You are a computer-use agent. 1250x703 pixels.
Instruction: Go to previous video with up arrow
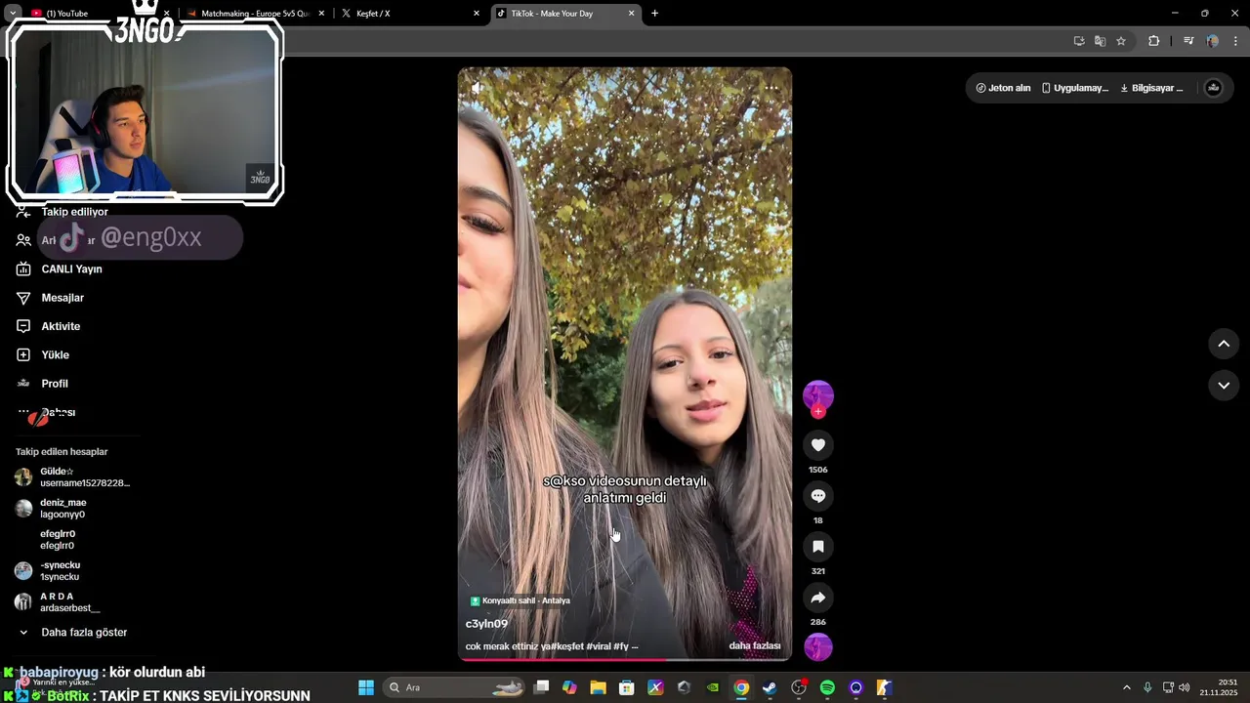pos(1224,344)
